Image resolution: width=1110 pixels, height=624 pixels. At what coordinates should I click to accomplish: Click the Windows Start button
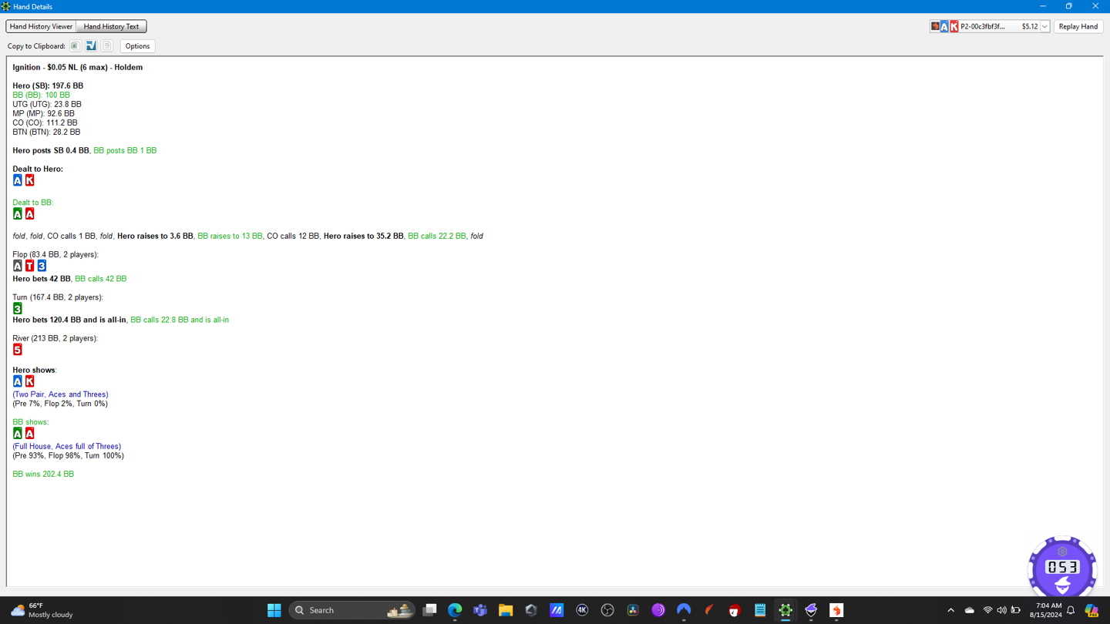(x=274, y=610)
